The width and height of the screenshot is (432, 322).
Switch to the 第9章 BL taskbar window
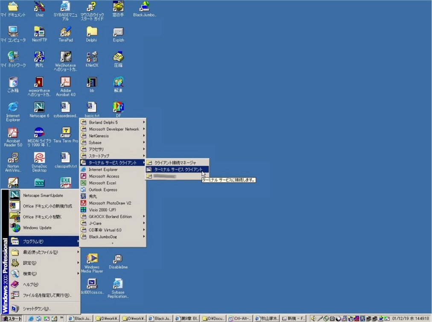click(187, 319)
